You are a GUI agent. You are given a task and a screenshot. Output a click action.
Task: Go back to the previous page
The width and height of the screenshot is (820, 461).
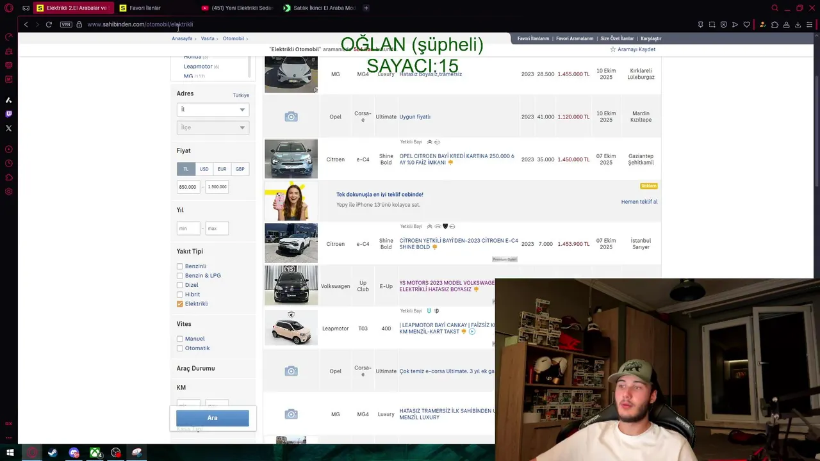coord(26,24)
